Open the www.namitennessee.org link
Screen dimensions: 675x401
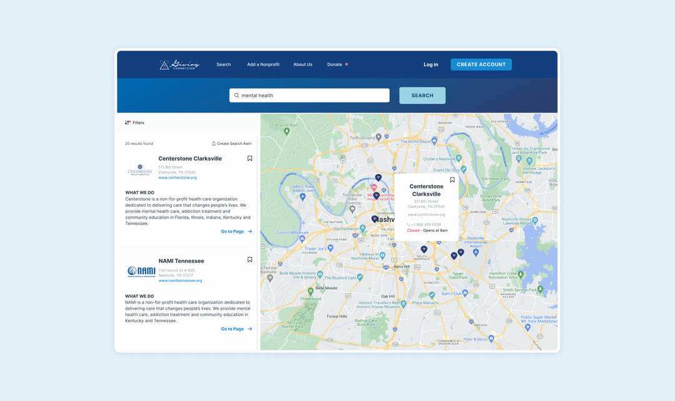pyautogui.click(x=181, y=280)
